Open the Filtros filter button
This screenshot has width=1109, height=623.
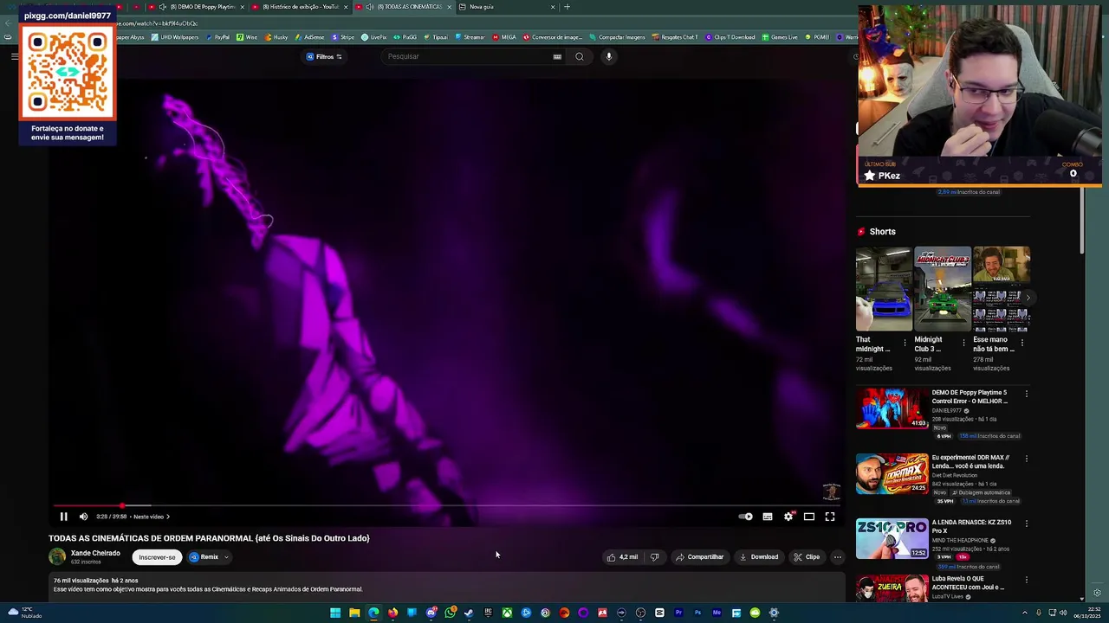point(324,57)
